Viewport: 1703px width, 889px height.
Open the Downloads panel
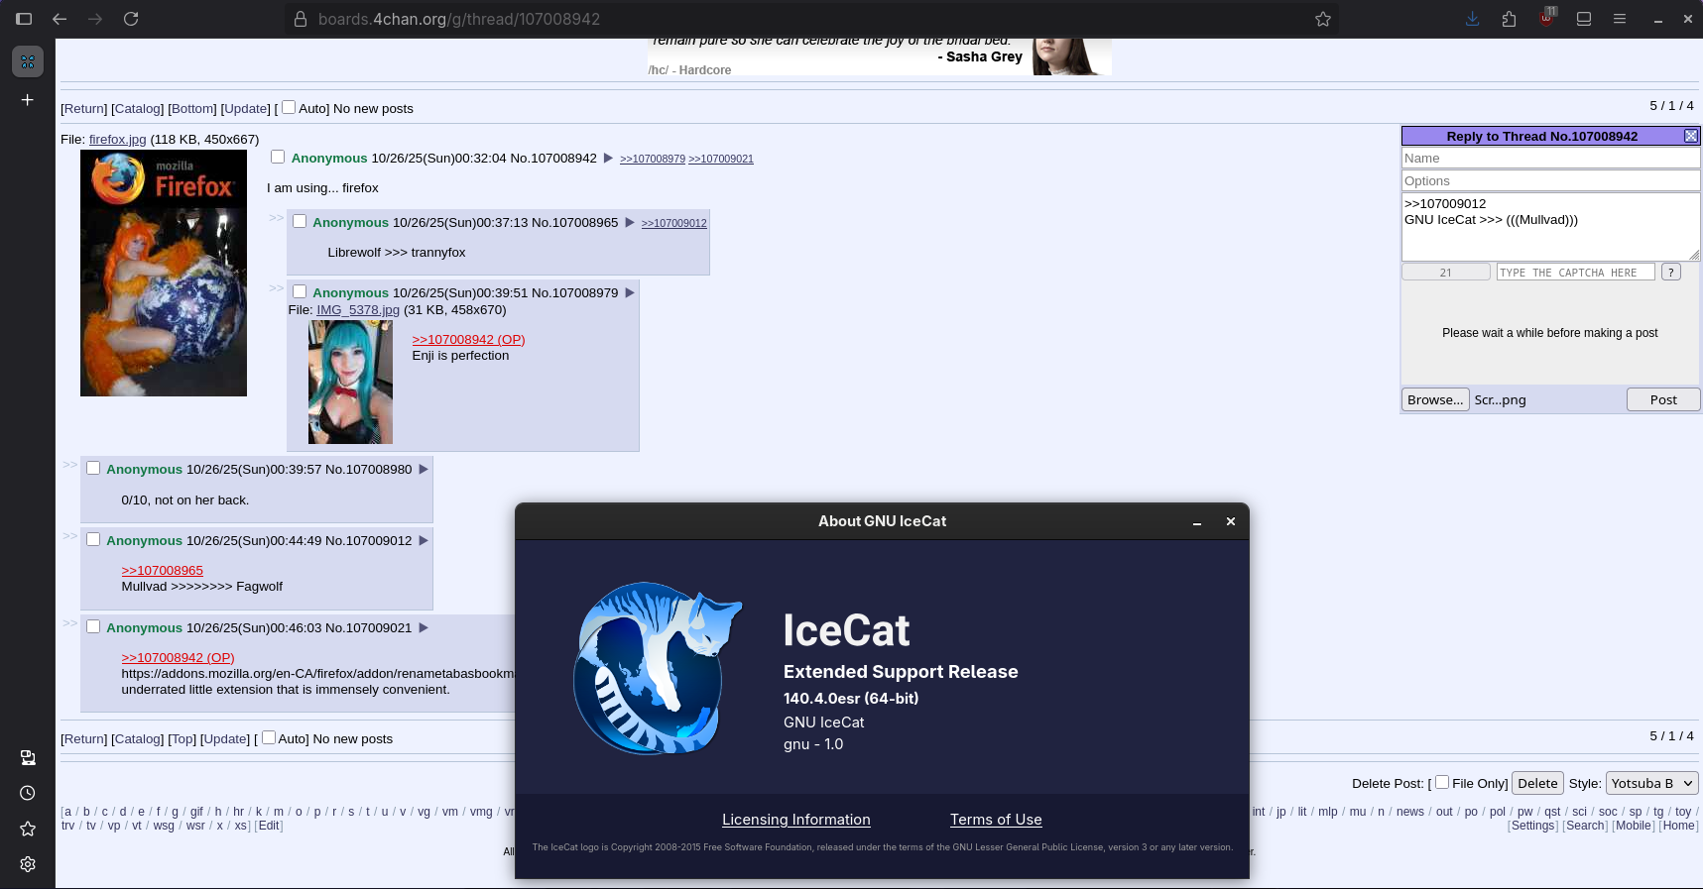(x=1473, y=19)
